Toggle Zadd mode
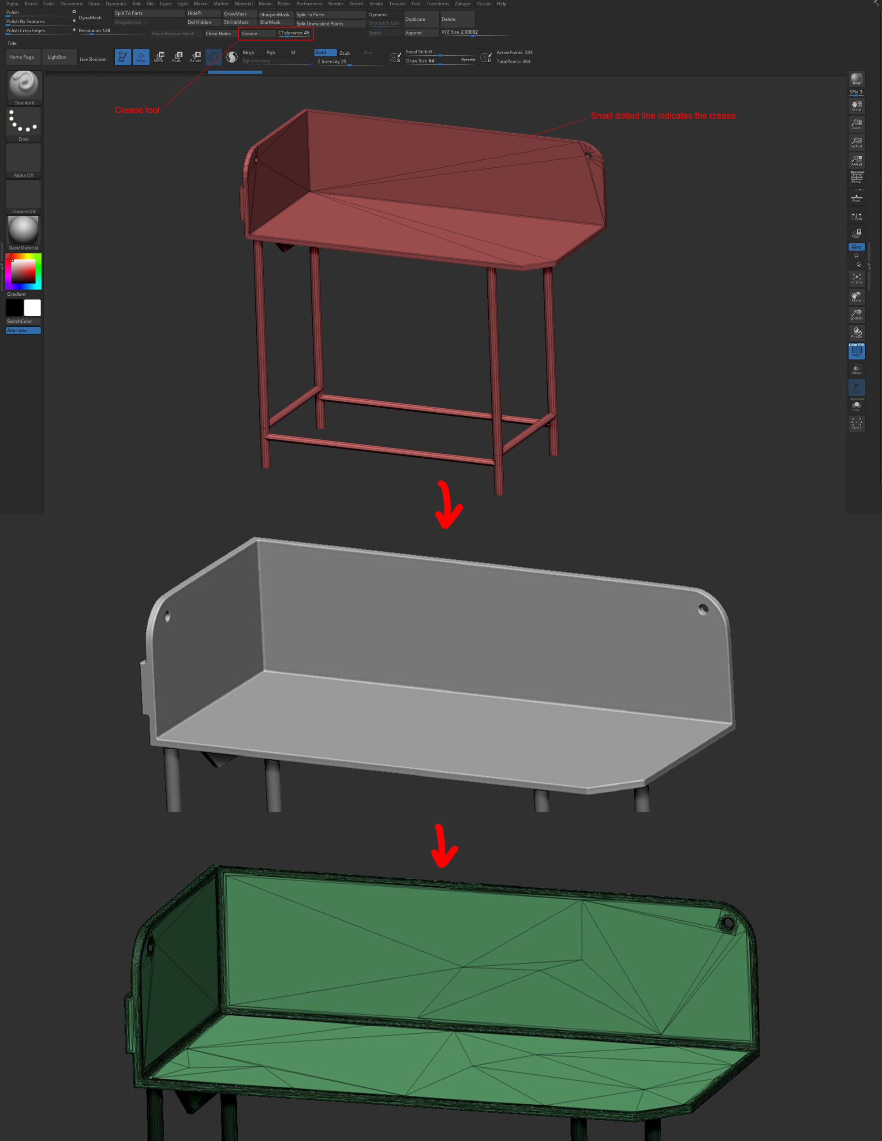 point(325,53)
